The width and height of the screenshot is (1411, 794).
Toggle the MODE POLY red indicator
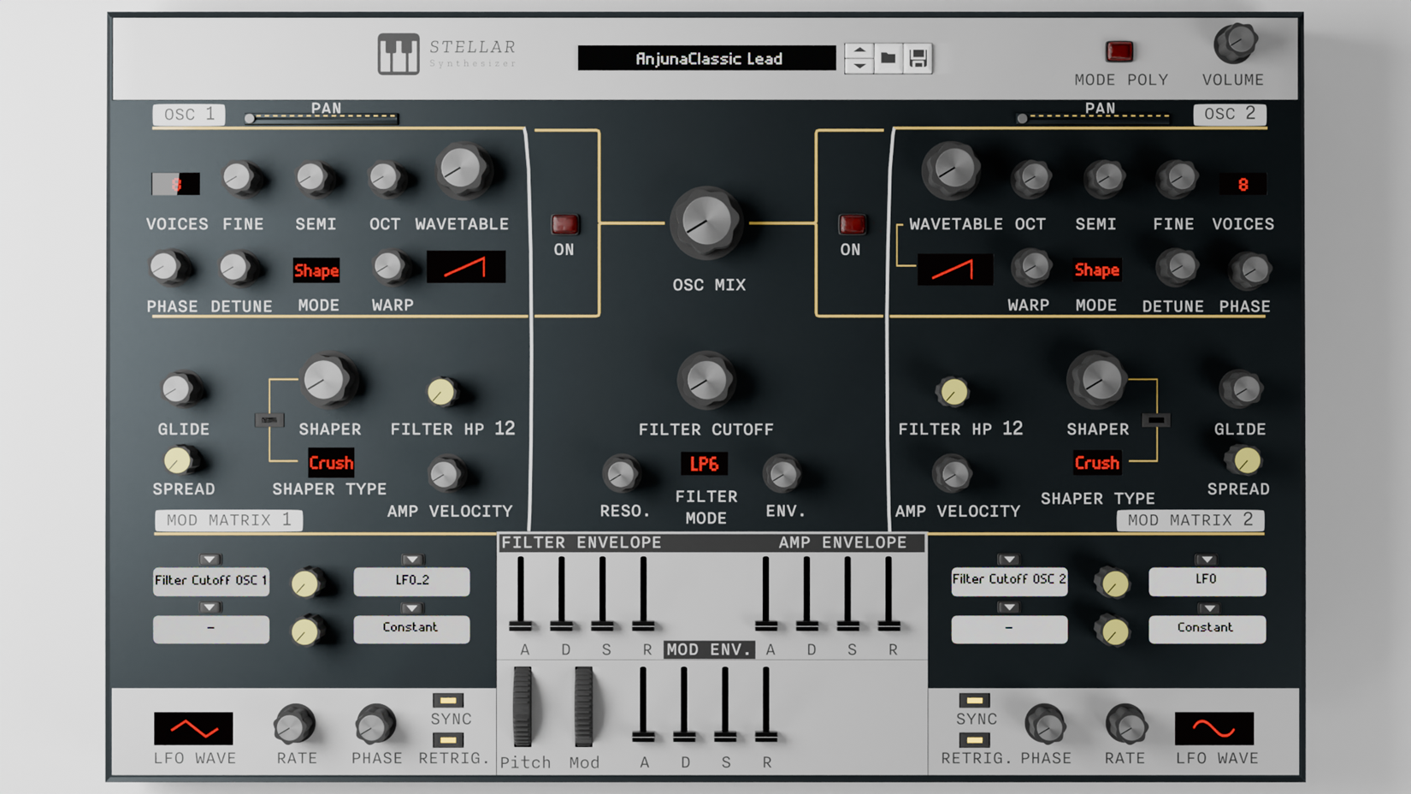coord(1120,51)
